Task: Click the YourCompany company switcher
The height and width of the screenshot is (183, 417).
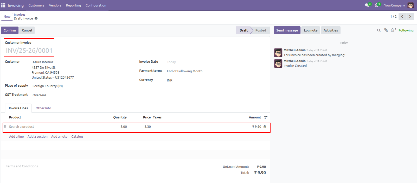Action: pyautogui.click(x=394, y=5)
